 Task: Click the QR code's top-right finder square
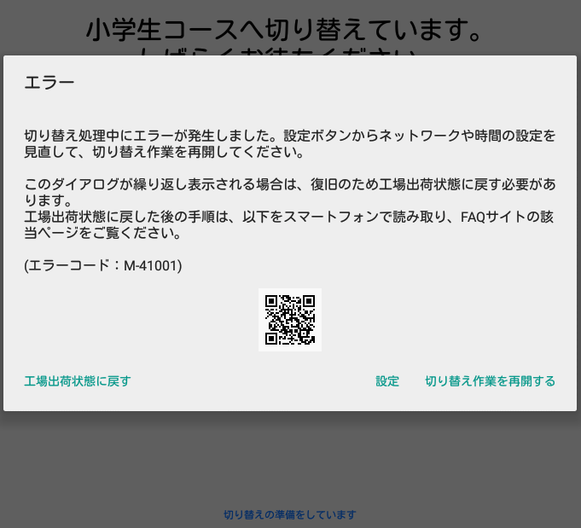(x=309, y=301)
